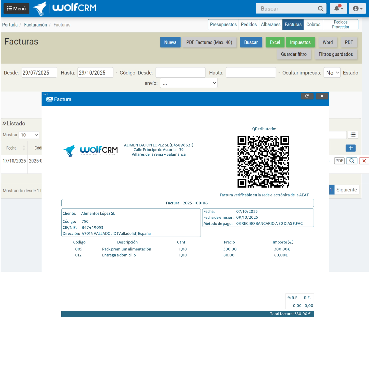Export list with Excel button
This screenshot has width=369, height=369.
(275, 42)
